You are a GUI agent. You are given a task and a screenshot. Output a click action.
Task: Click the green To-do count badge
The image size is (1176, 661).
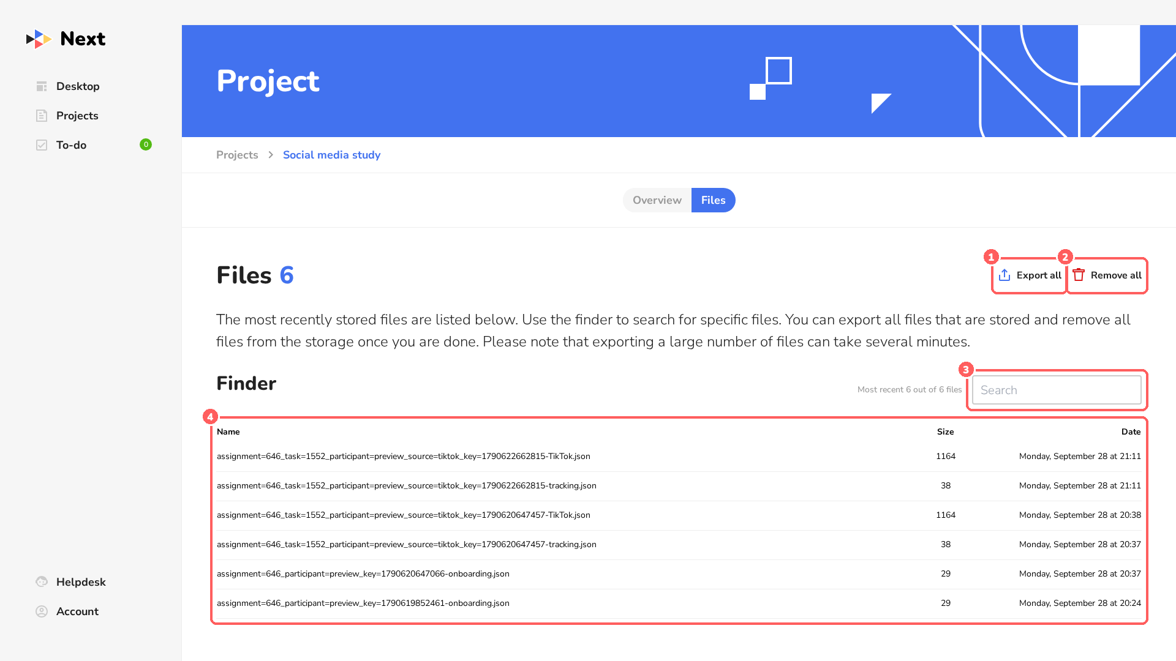[x=146, y=144]
